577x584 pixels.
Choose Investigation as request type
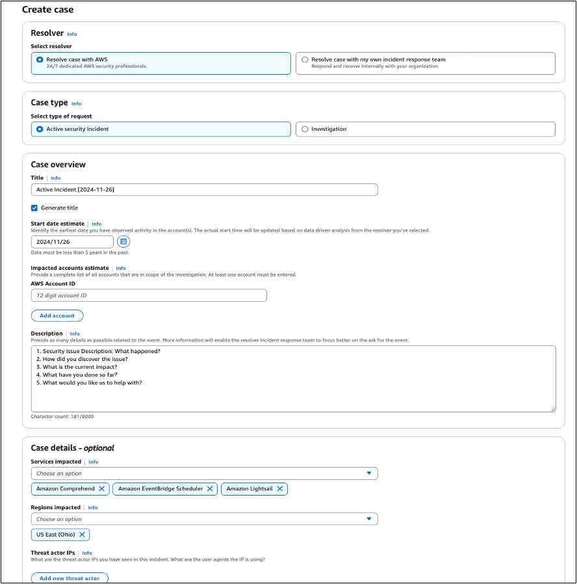coord(305,129)
